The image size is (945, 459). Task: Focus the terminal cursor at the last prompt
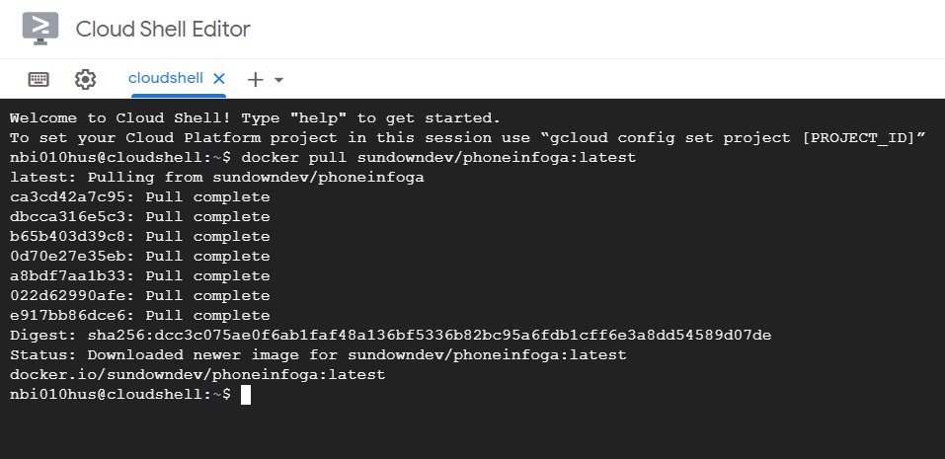(246, 395)
